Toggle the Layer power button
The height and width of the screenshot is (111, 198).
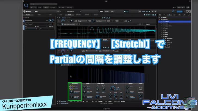tap(60, 18)
